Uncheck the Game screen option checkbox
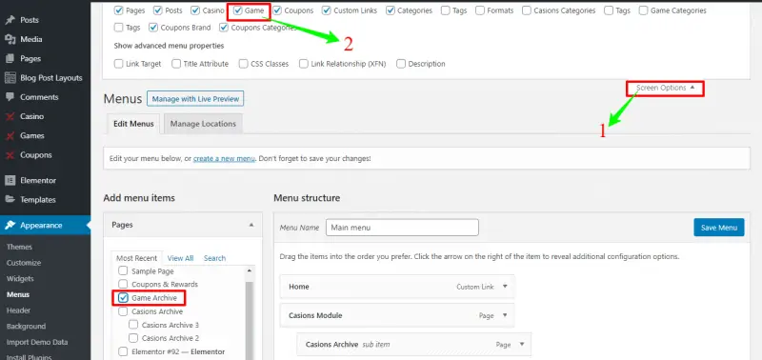The image size is (762, 360). click(237, 10)
